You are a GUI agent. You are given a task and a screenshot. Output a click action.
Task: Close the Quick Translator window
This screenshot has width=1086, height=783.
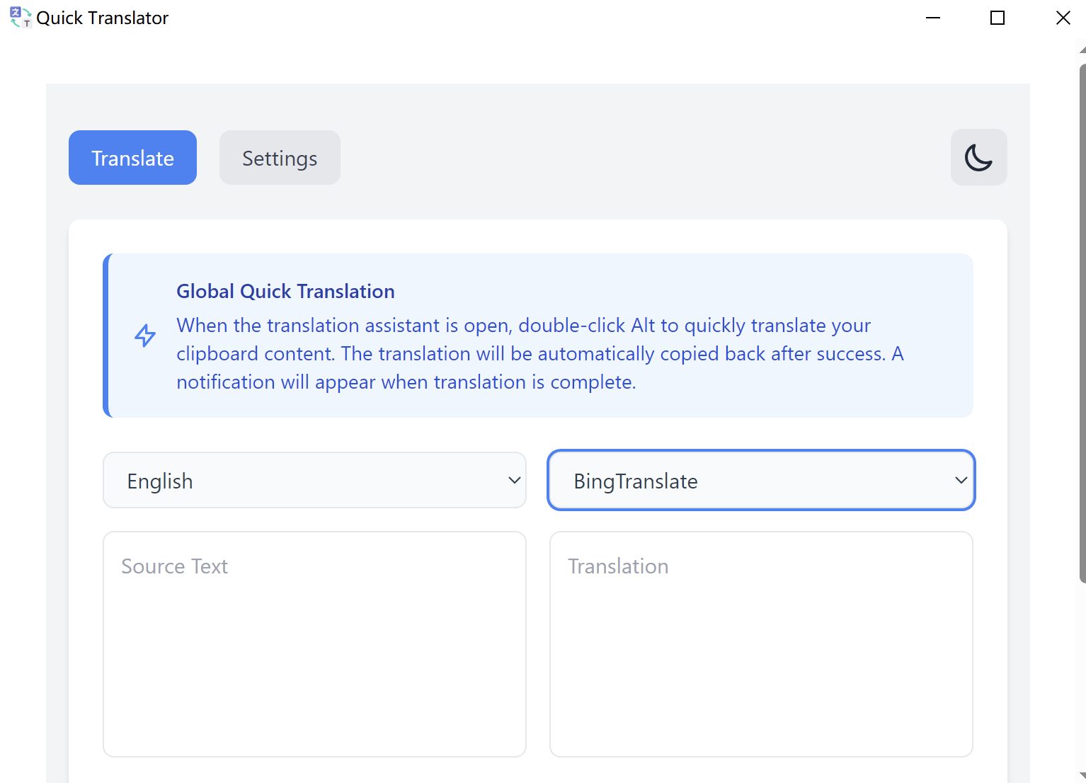click(1063, 18)
